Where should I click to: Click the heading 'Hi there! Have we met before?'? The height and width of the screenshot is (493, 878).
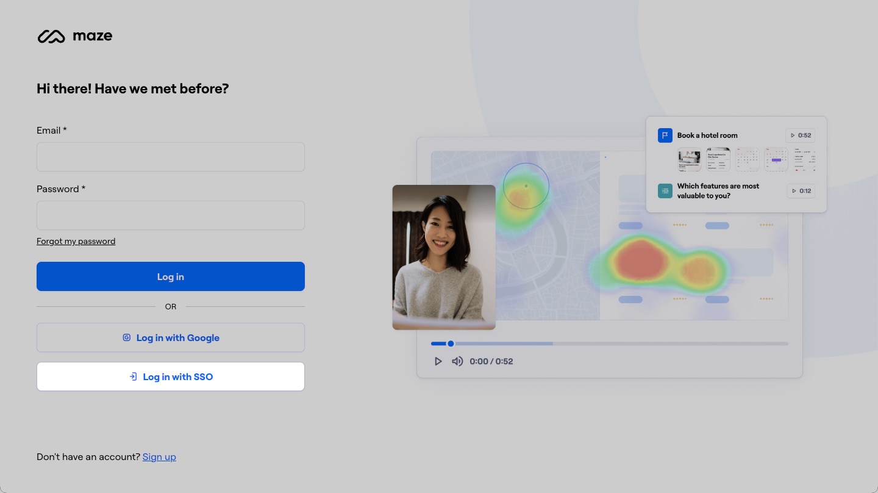133,88
